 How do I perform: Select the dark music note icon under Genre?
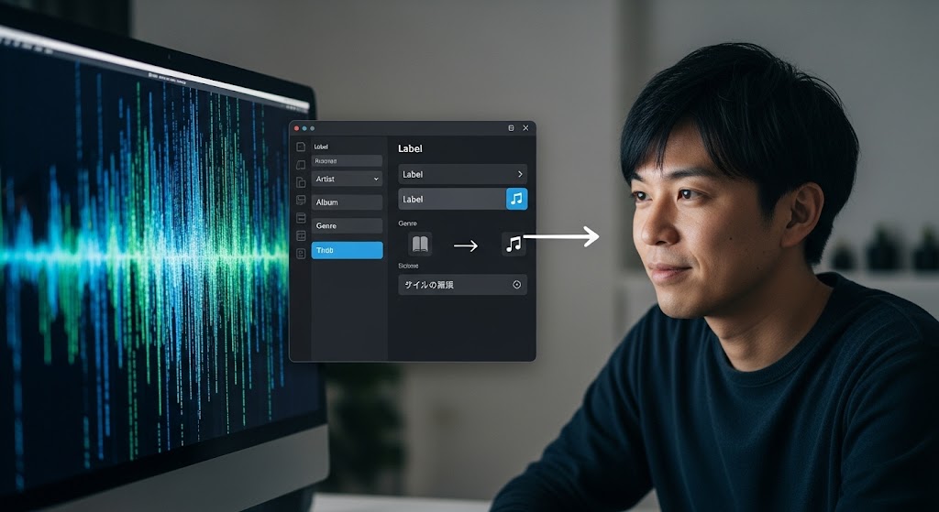[514, 244]
